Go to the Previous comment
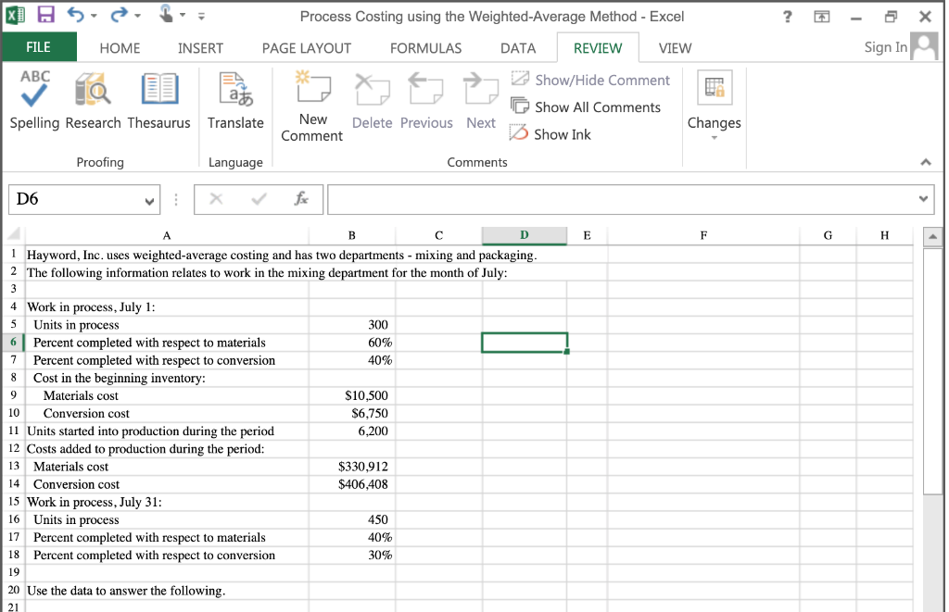 click(426, 100)
